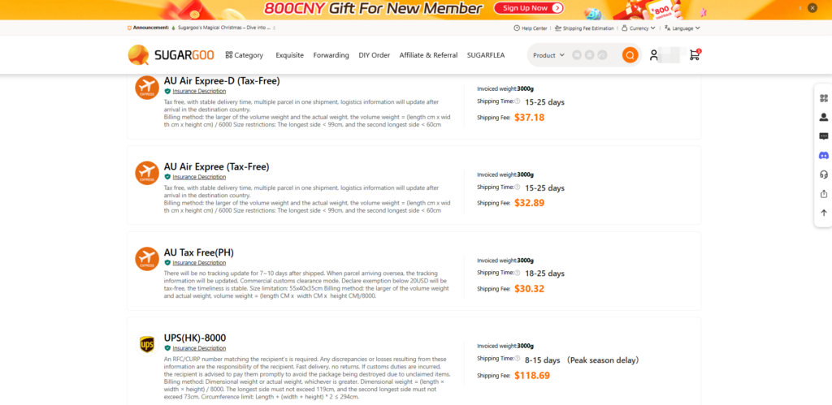Click the $118.69 shipping fee

(532, 375)
